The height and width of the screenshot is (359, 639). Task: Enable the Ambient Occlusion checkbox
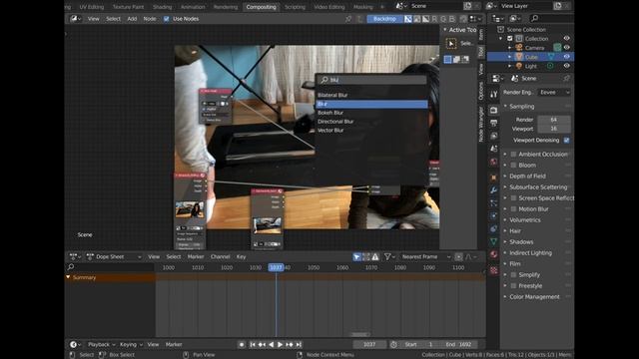click(513, 155)
